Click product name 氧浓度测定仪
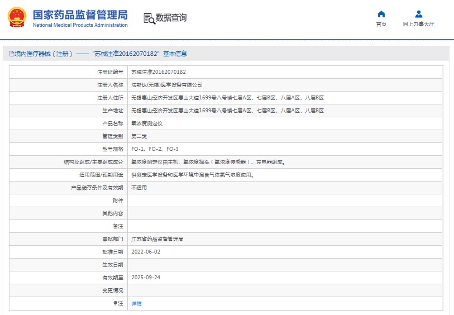 [x=146, y=123]
